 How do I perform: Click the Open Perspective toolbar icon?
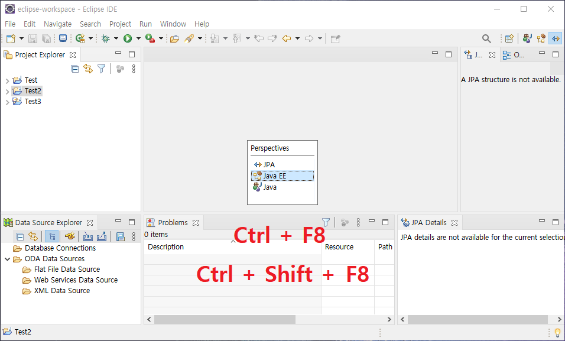tap(509, 38)
